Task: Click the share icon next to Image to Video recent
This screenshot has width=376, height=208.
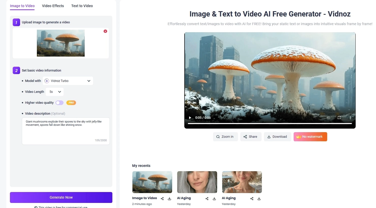Action: [162, 199]
